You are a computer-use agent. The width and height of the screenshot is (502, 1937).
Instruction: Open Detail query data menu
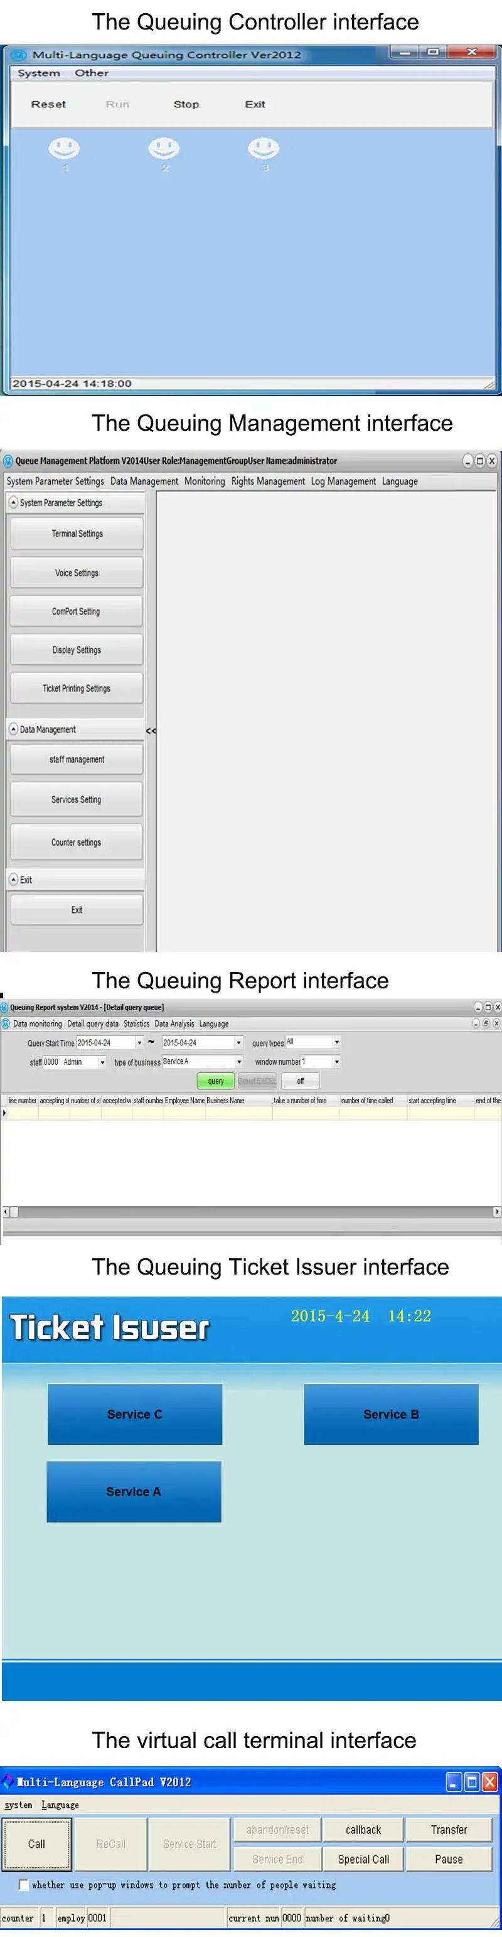[92, 1023]
